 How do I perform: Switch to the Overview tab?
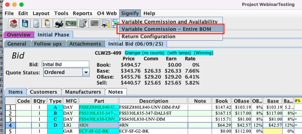coord(19,35)
